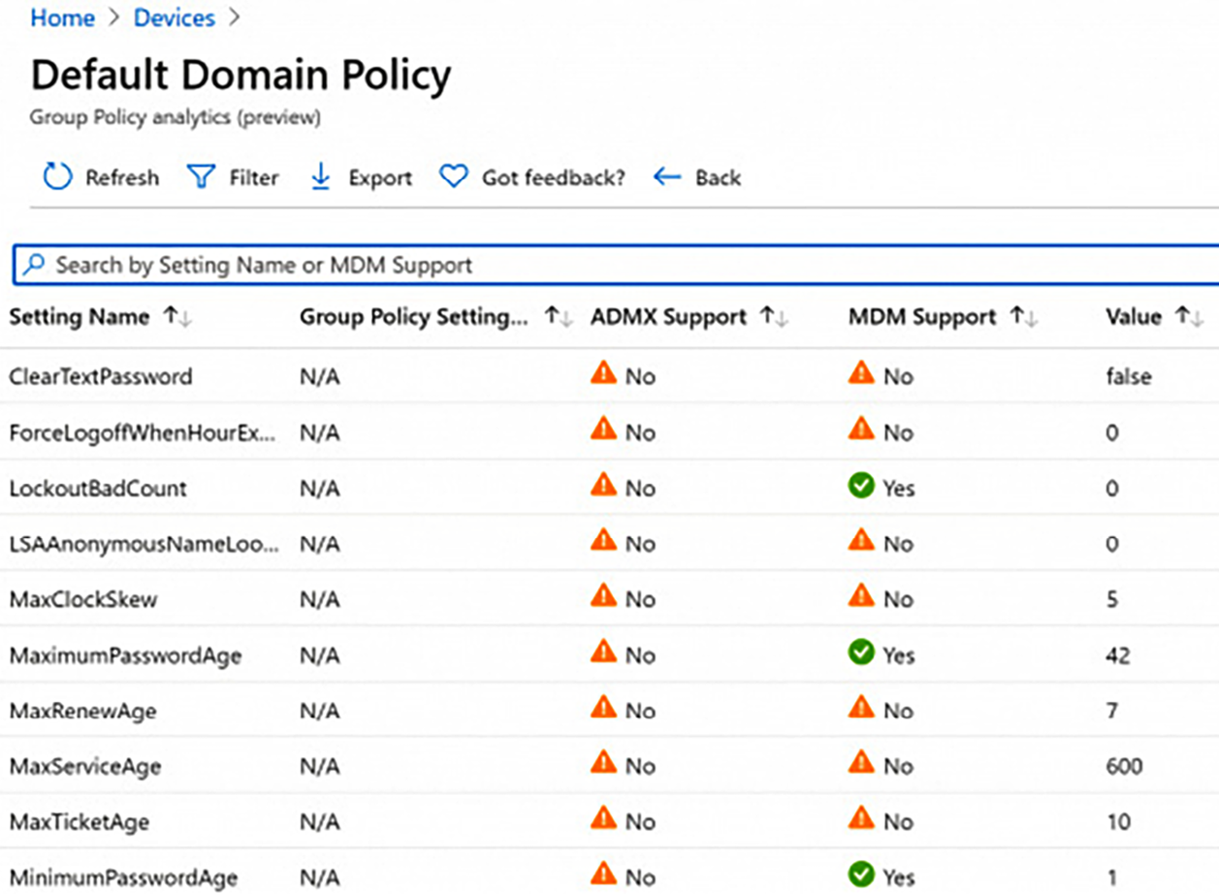Click the green Yes checkmark for LockoutBadCount
The width and height of the screenshot is (1219, 894).
861,488
